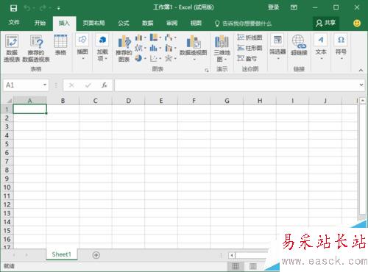This screenshot has width=368, height=272.
Task: Open the Filters (筛选器) dropdown
Action: 277,47
